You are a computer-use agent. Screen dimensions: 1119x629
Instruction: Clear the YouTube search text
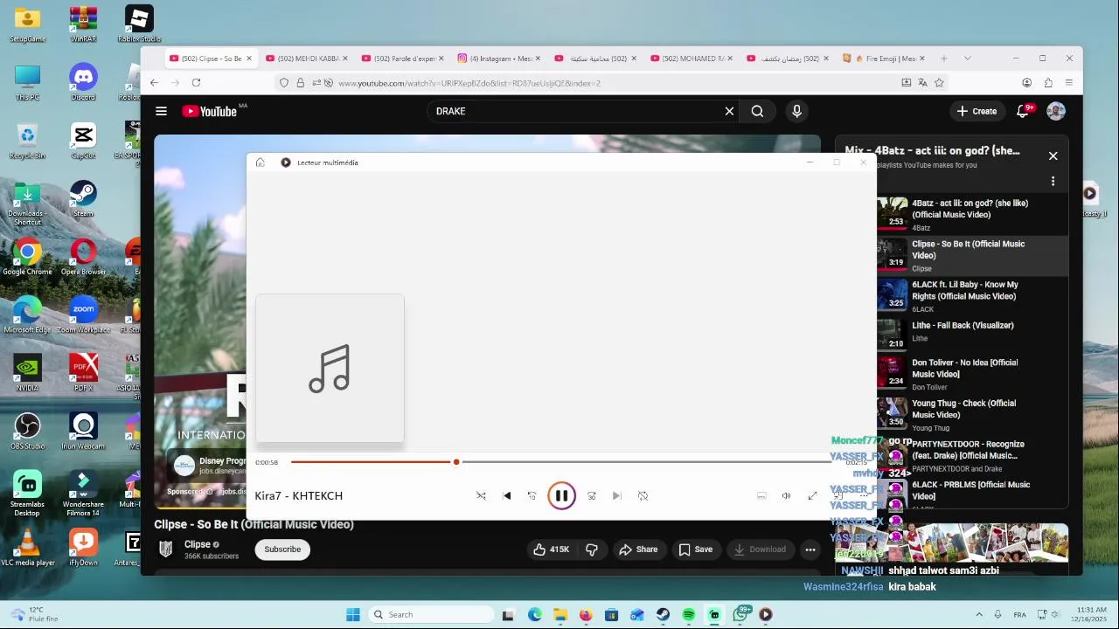click(x=729, y=111)
